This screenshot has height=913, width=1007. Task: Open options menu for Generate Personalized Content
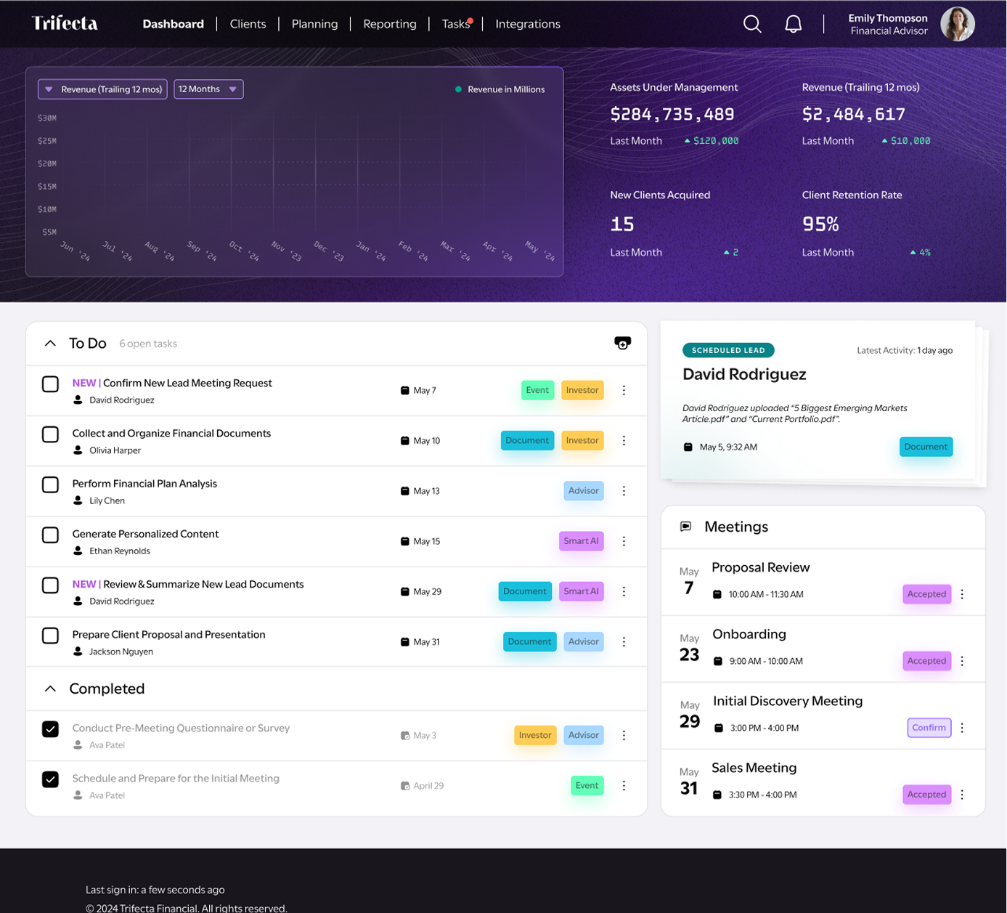[x=624, y=541]
